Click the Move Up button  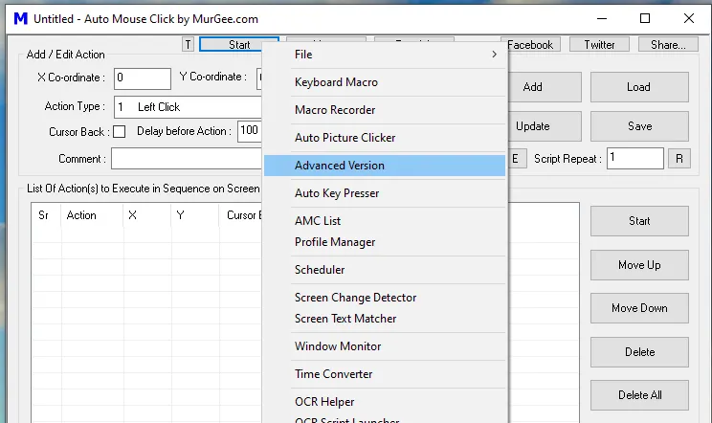pyautogui.click(x=639, y=265)
